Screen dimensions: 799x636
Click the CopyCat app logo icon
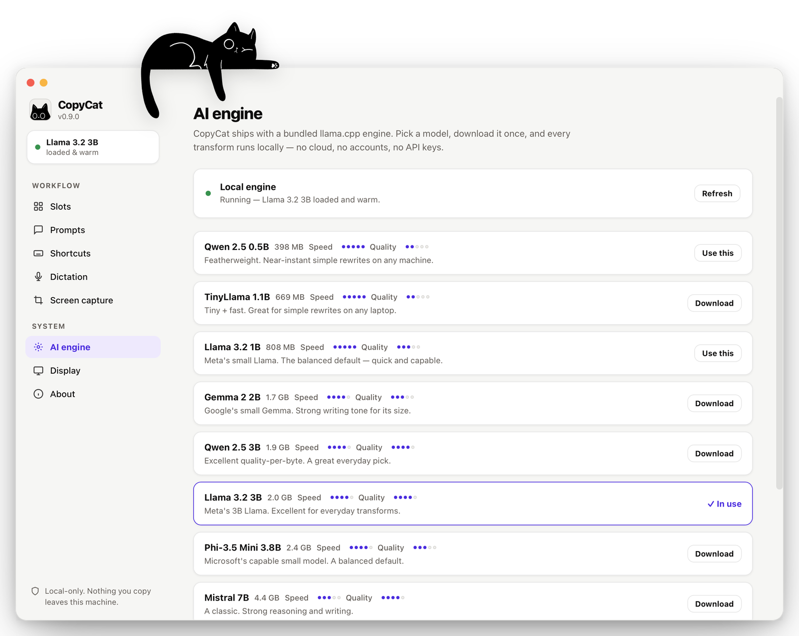[40, 110]
